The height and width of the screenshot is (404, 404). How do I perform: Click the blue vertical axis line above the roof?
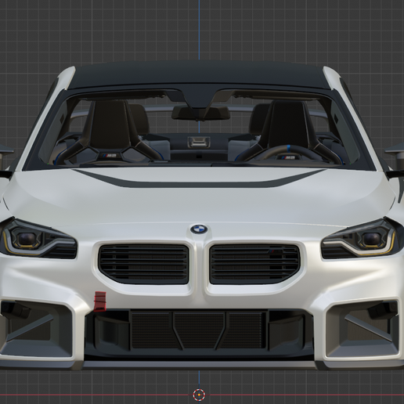[x=199, y=30]
